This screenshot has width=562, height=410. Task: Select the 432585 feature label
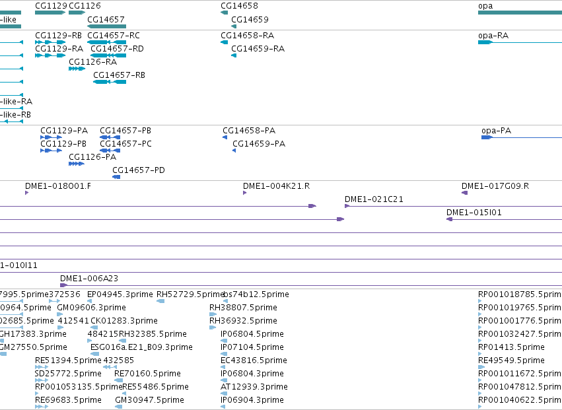tap(119, 360)
